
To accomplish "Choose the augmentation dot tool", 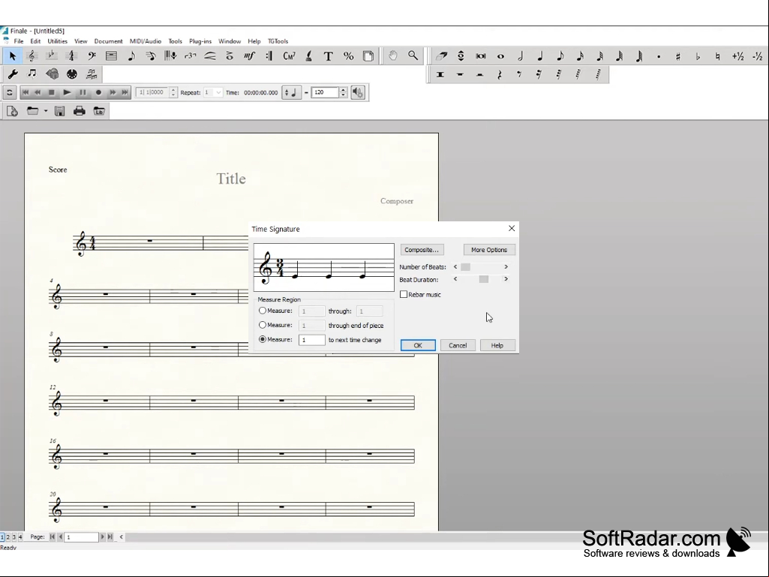I will (x=658, y=56).
